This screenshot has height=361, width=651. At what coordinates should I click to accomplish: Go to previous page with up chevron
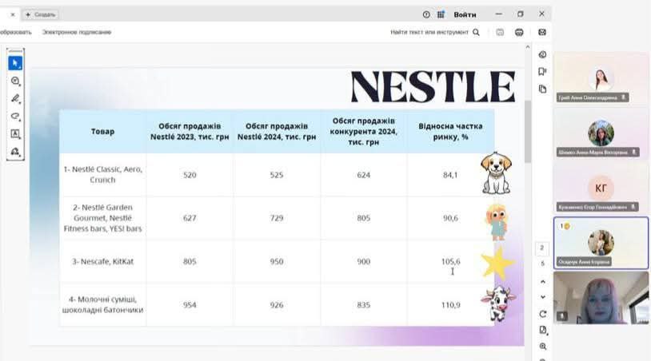tap(542, 281)
